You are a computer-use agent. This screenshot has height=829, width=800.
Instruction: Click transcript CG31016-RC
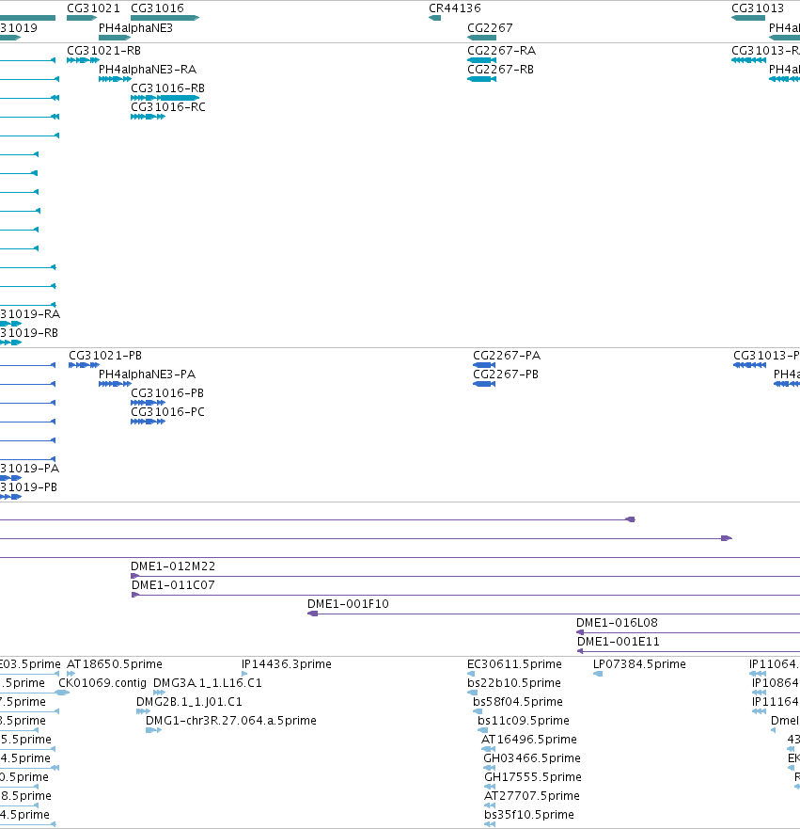(x=168, y=107)
